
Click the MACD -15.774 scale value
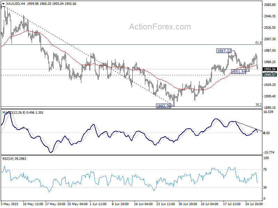click(269, 152)
